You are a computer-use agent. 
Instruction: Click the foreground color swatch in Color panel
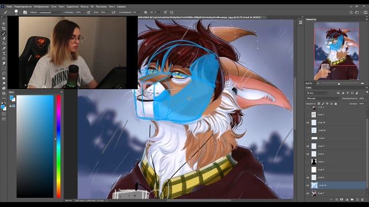click(x=12, y=98)
